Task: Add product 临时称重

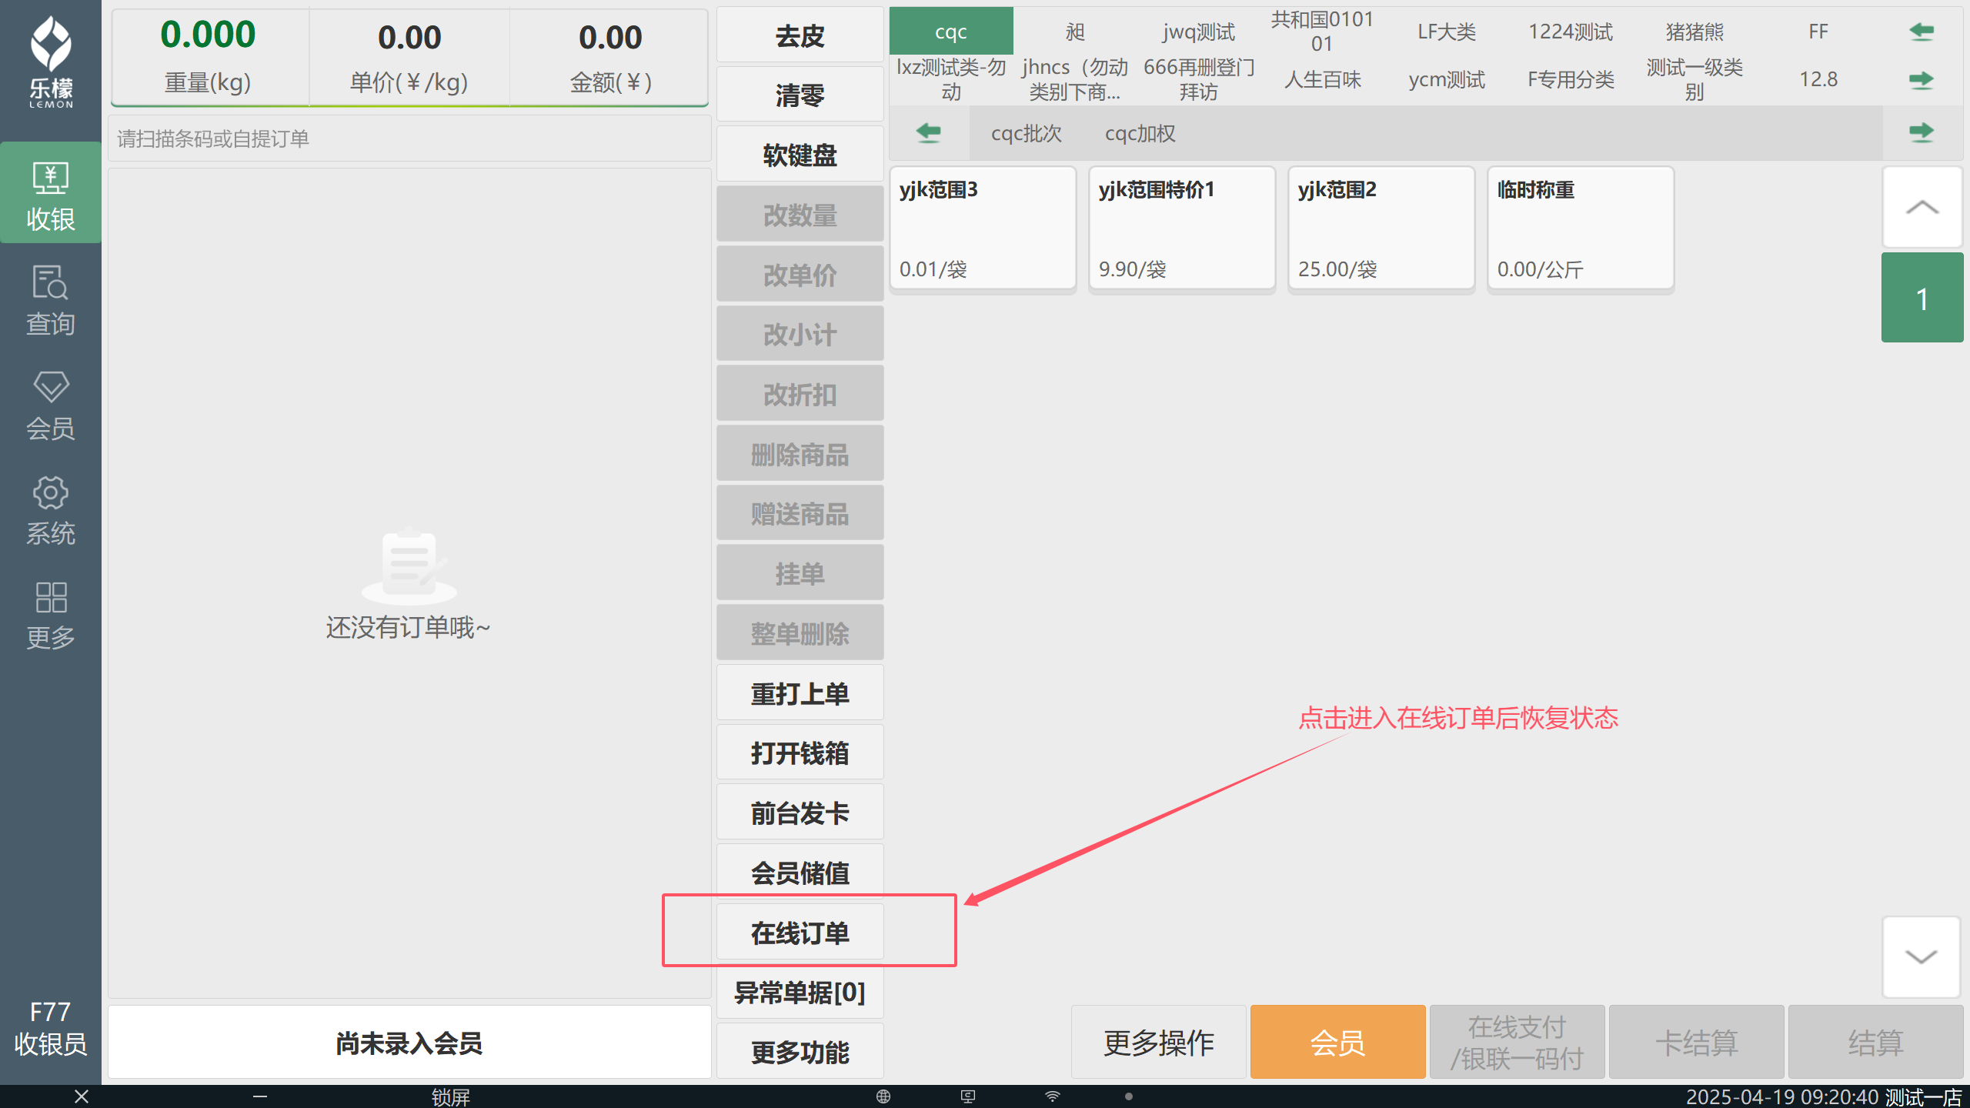Action: coord(1581,229)
